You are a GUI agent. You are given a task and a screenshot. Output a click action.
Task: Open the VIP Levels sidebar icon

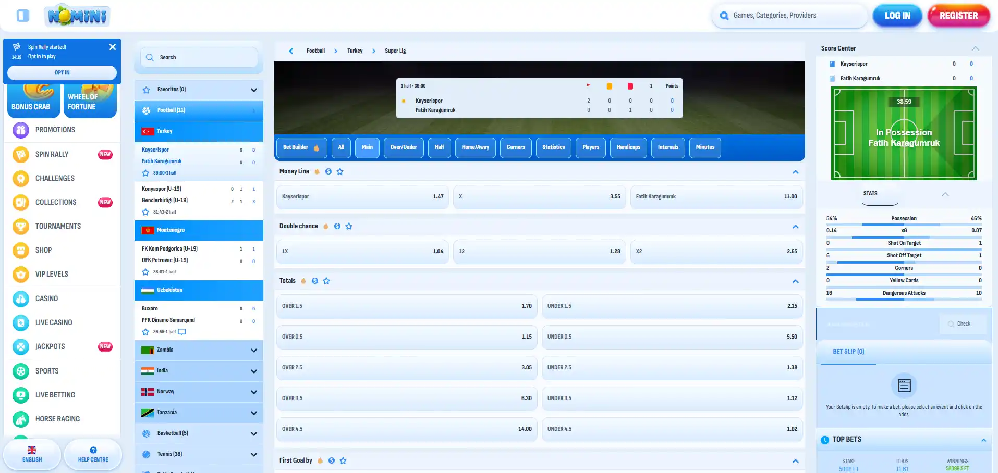click(21, 274)
